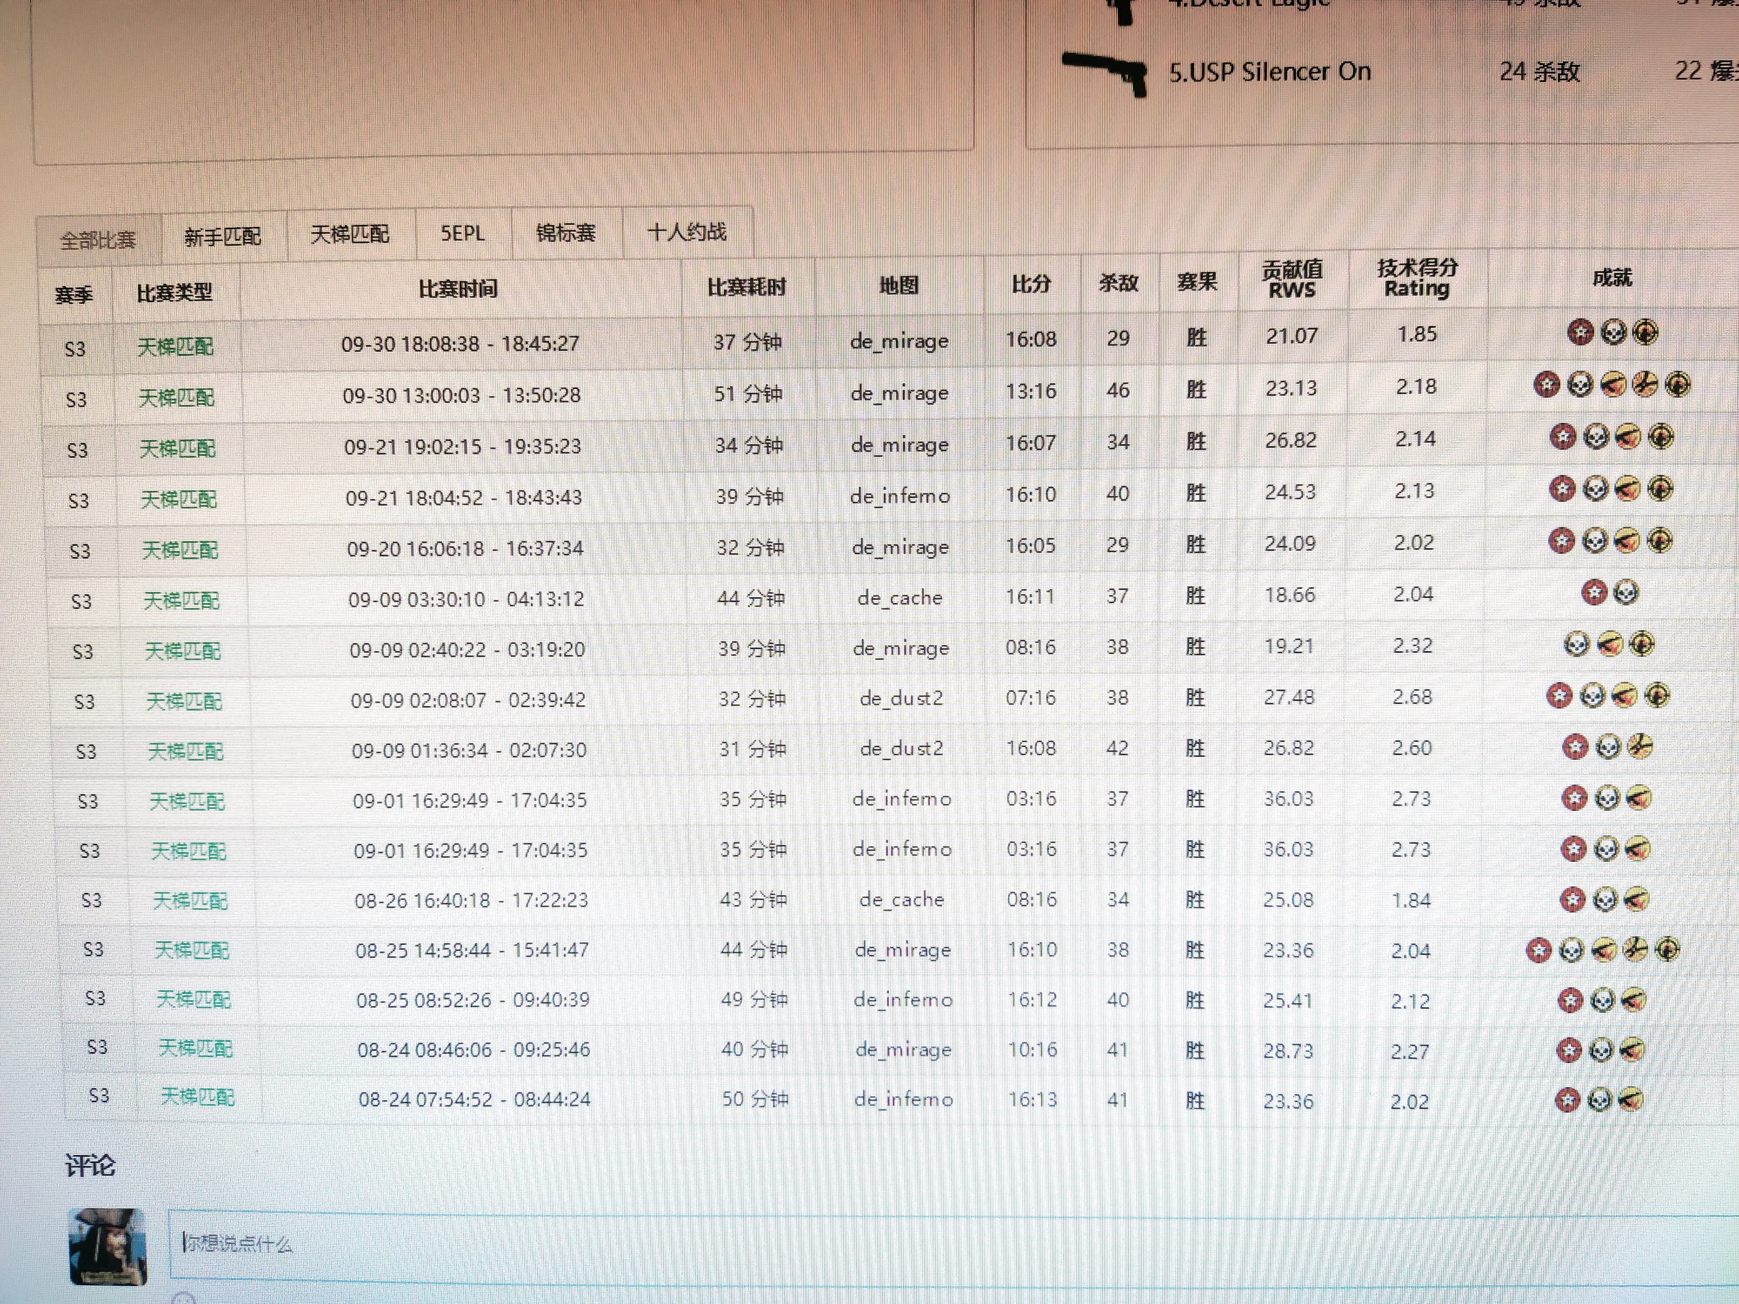The image size is (1739, 1304).
Task: Open 天梯匹配 link for 08-24 07:54:52 match
Action: tap(197, 1097)
